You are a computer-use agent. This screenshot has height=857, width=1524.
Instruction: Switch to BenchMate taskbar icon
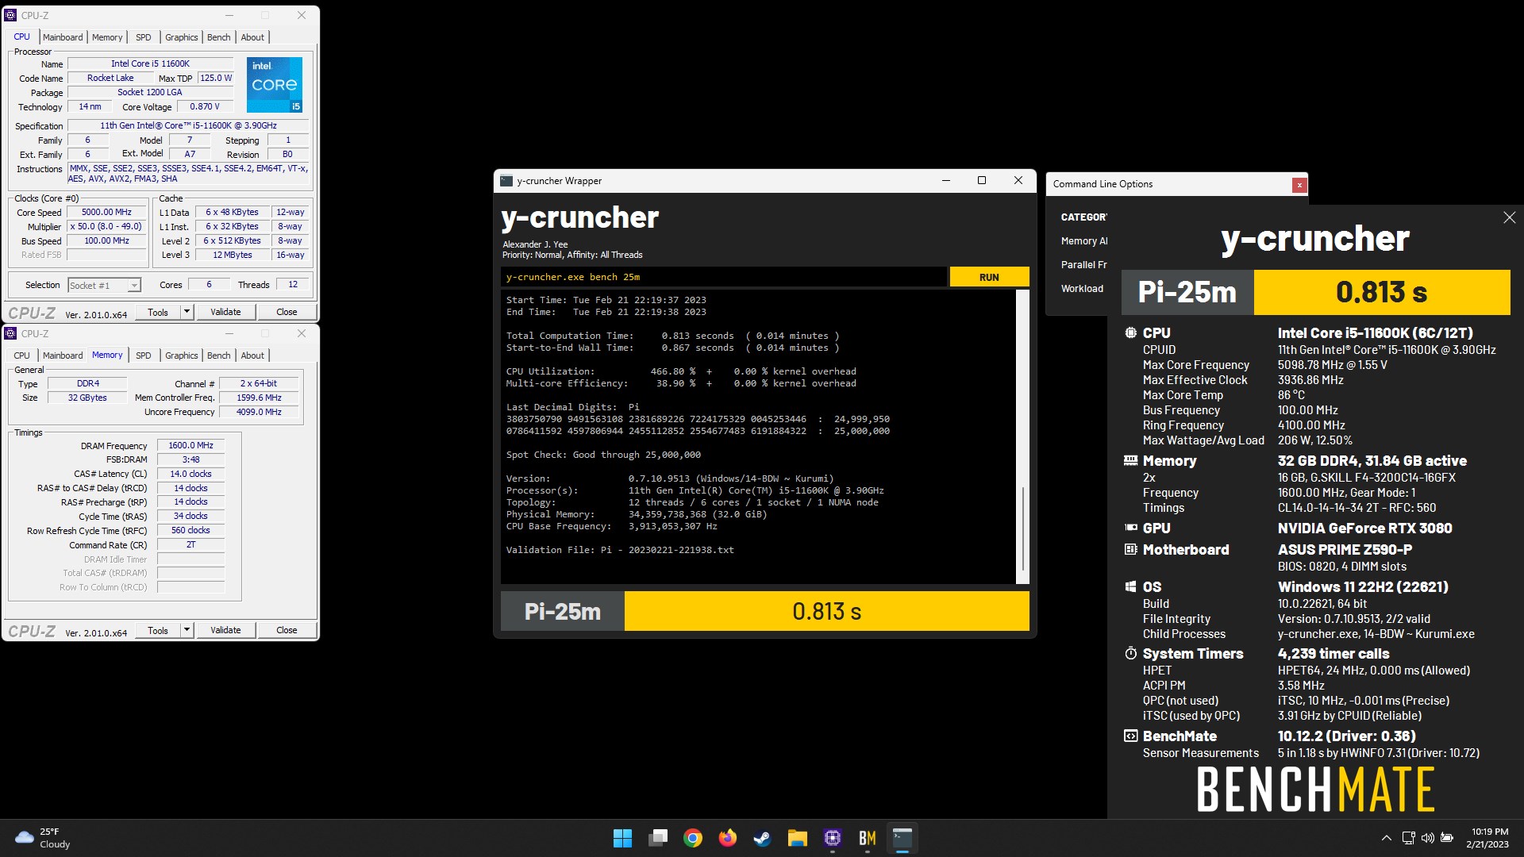[867, 838]
